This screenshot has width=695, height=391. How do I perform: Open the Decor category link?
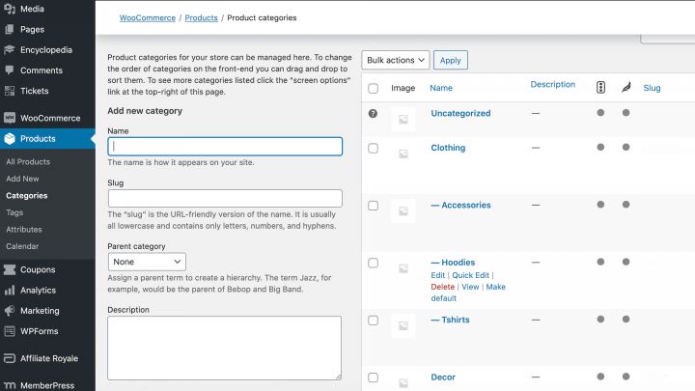click(443, 377)
